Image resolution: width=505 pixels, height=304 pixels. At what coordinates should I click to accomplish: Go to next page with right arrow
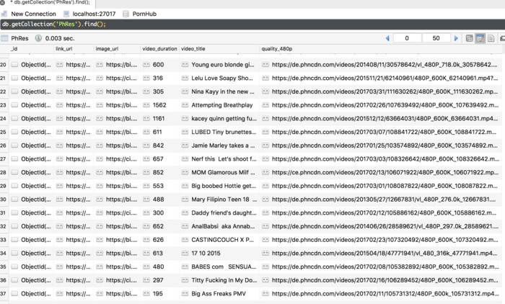click(x=455, y=38)
